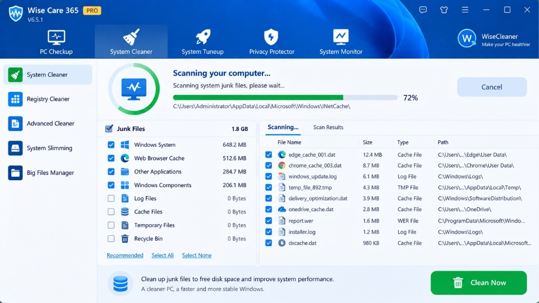This screenshot has height=303, width=539.
Task: Select the installer.log file name
Action: (301, 232)
